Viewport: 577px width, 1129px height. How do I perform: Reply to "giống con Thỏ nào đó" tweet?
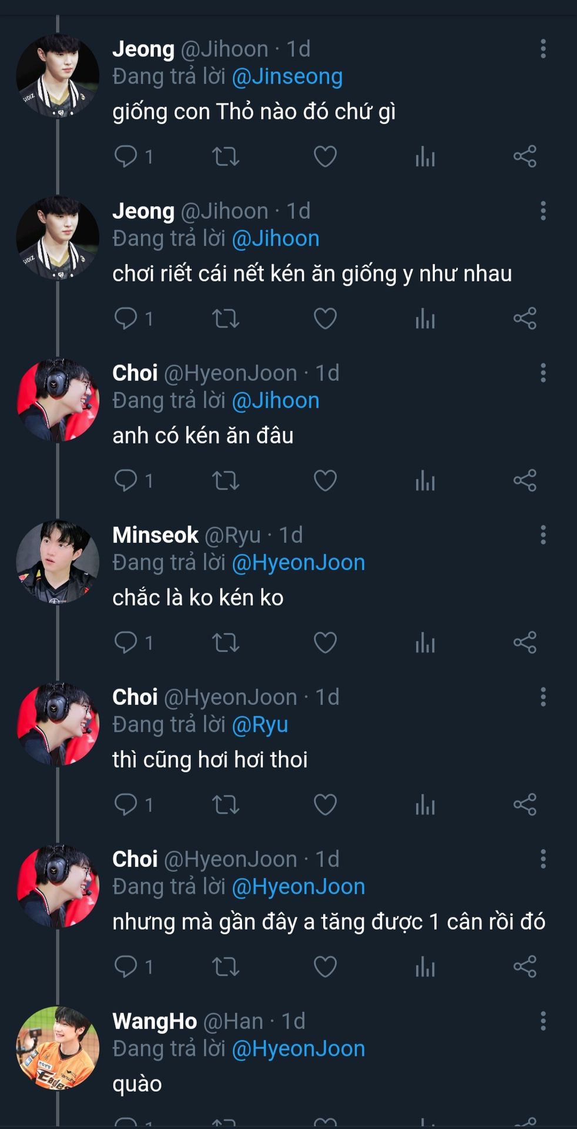pyautogui.click(x=126, y=156)
